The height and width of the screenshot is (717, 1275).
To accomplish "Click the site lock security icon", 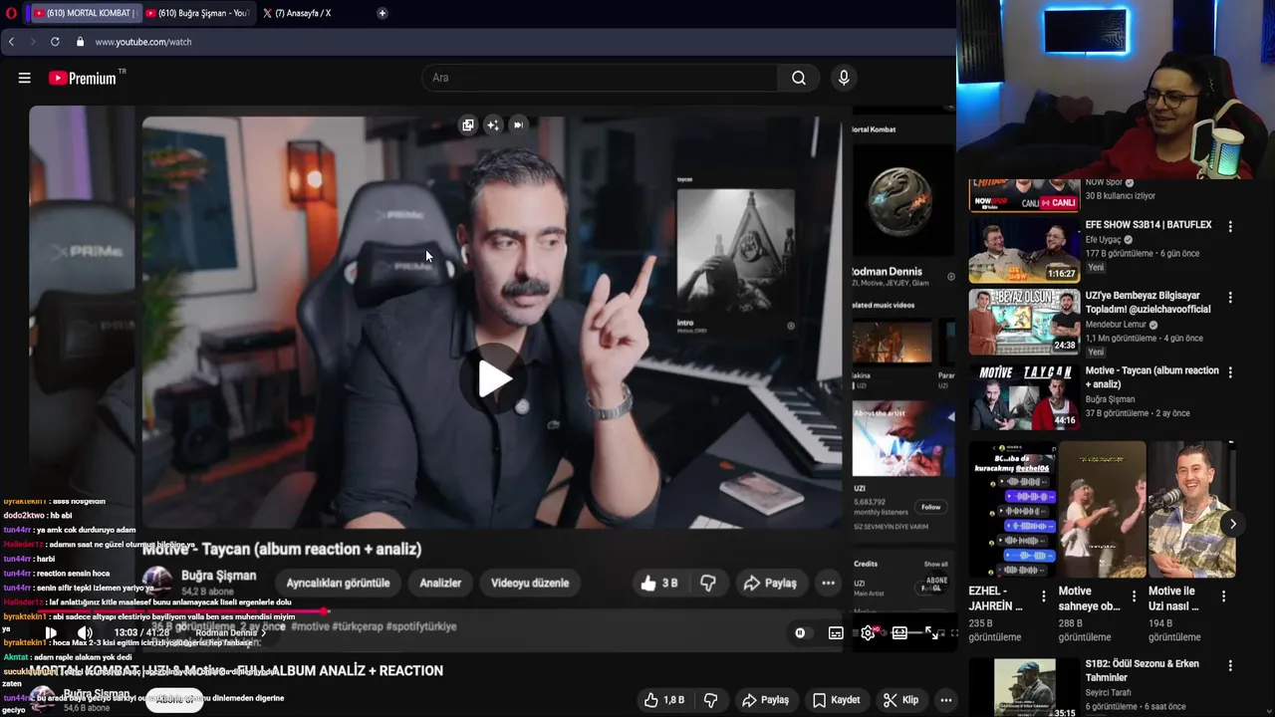I will 80,42.
